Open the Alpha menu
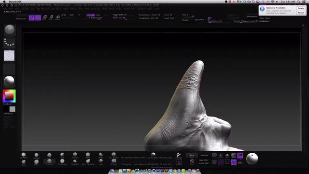Viewport: 309px width, 174px height. tap(5, 9)
